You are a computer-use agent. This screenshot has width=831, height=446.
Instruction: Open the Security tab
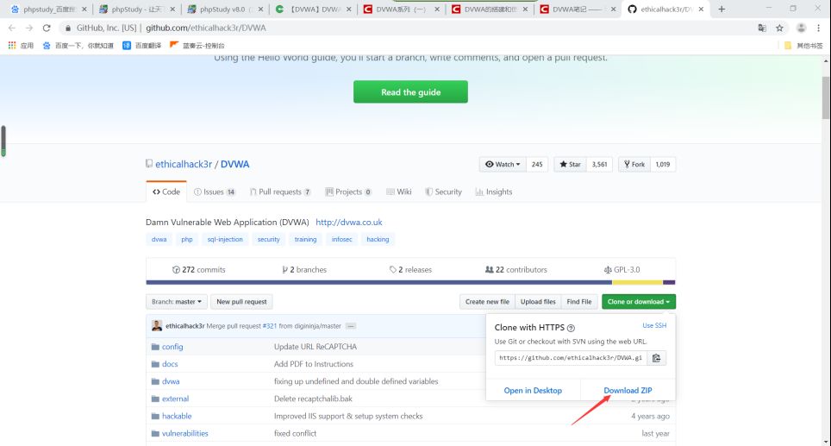(443, 192)
